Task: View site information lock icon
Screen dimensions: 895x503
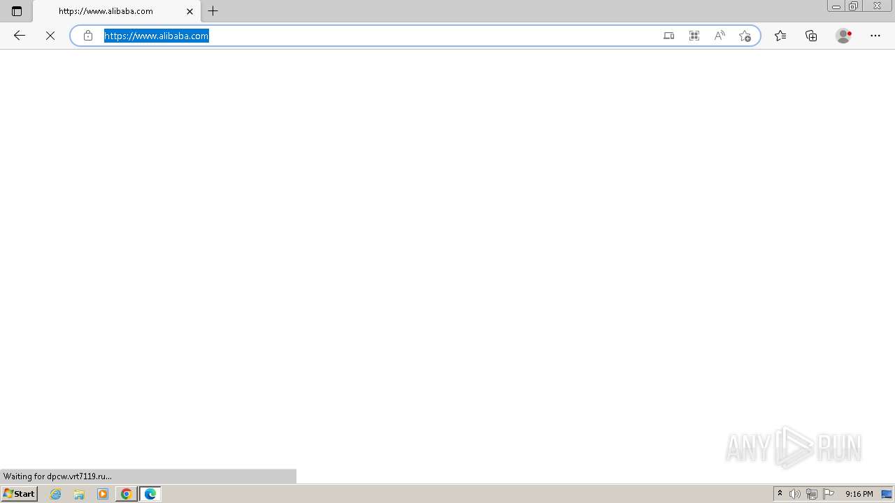Action: point(88,36)
